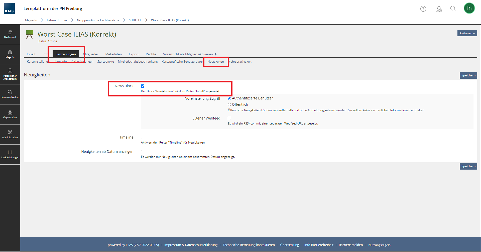Click the top Speichern button
Image resolution: width=481 pixels, height=252 pixels.
pos(468,75)
